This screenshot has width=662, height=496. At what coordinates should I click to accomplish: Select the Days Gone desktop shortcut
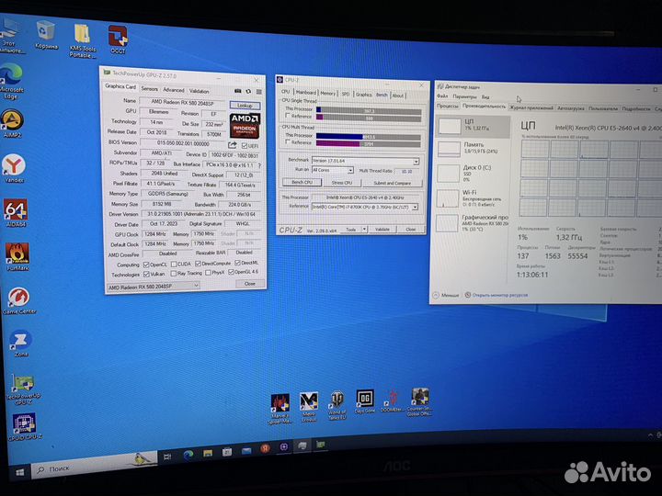tap(365, 401)
